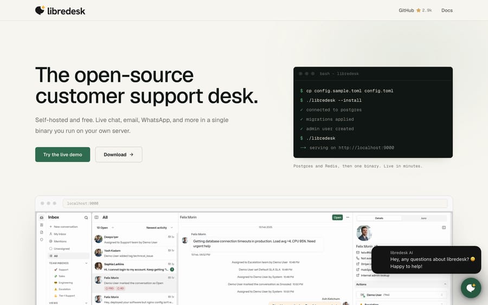The image size is (488, 305).
Task: Open Felix Morin conversation marked as Open
Action: coord(134,283)
